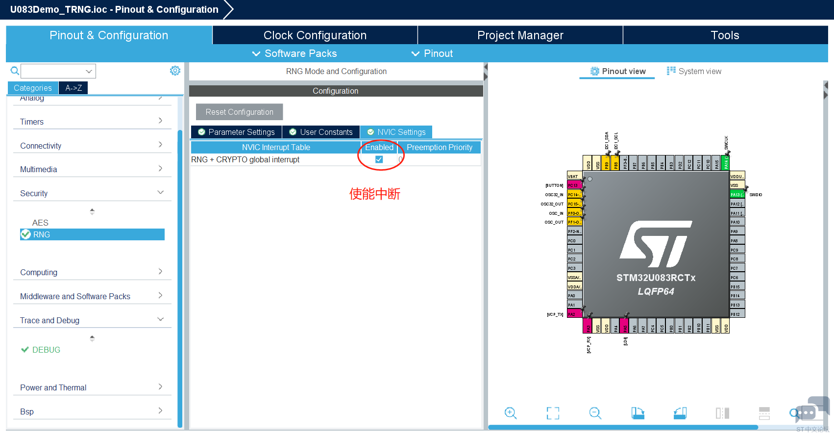The height and width of the screenshot is (437, 834).
Task: Select pin PC13 labeled BUTTON
Action: pos(574,185)
